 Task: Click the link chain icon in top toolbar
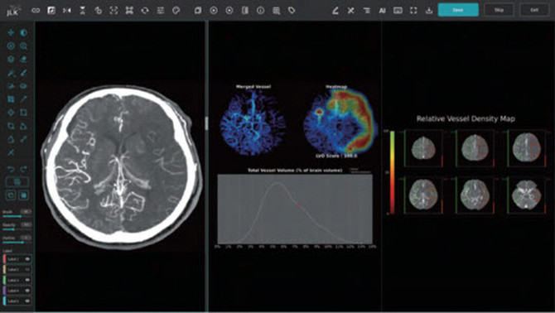click(36, 11)
